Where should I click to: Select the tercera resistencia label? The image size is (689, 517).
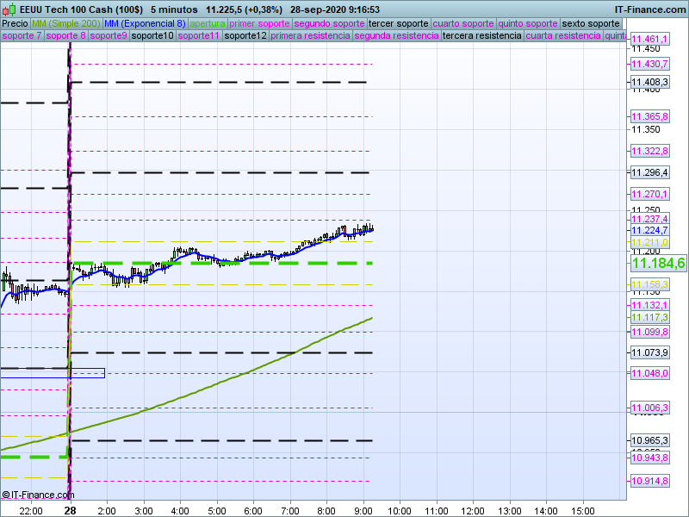[481, 36]
